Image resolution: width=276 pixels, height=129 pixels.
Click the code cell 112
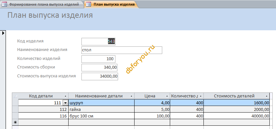[x=43, y=110]
